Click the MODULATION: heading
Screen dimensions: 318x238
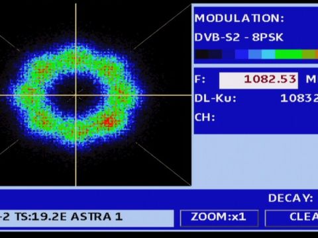[239, 19]
